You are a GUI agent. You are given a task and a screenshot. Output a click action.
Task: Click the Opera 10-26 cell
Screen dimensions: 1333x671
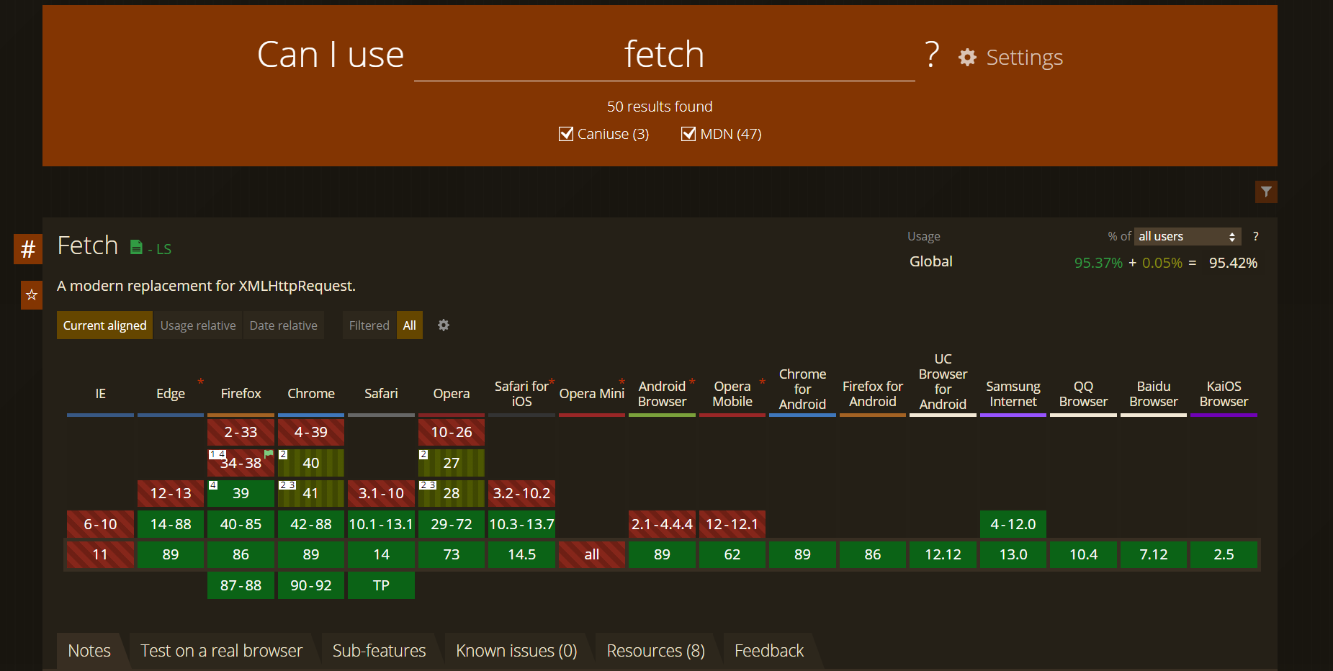(x=452, y=432)
